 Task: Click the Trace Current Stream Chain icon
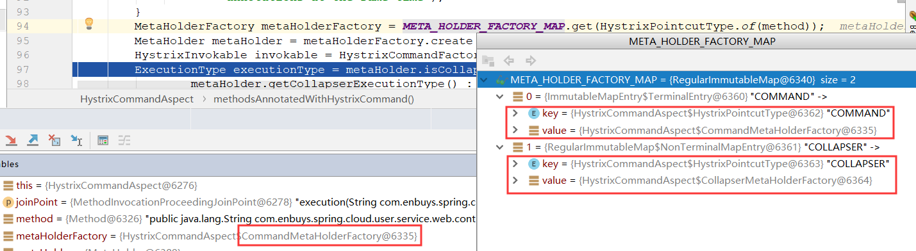[x=124, y=140]
